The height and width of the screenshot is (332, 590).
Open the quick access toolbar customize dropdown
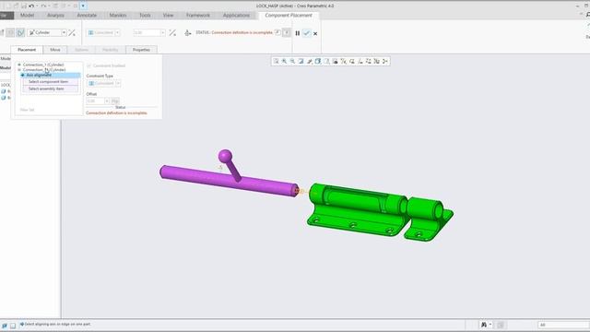[x=83, y=6]
